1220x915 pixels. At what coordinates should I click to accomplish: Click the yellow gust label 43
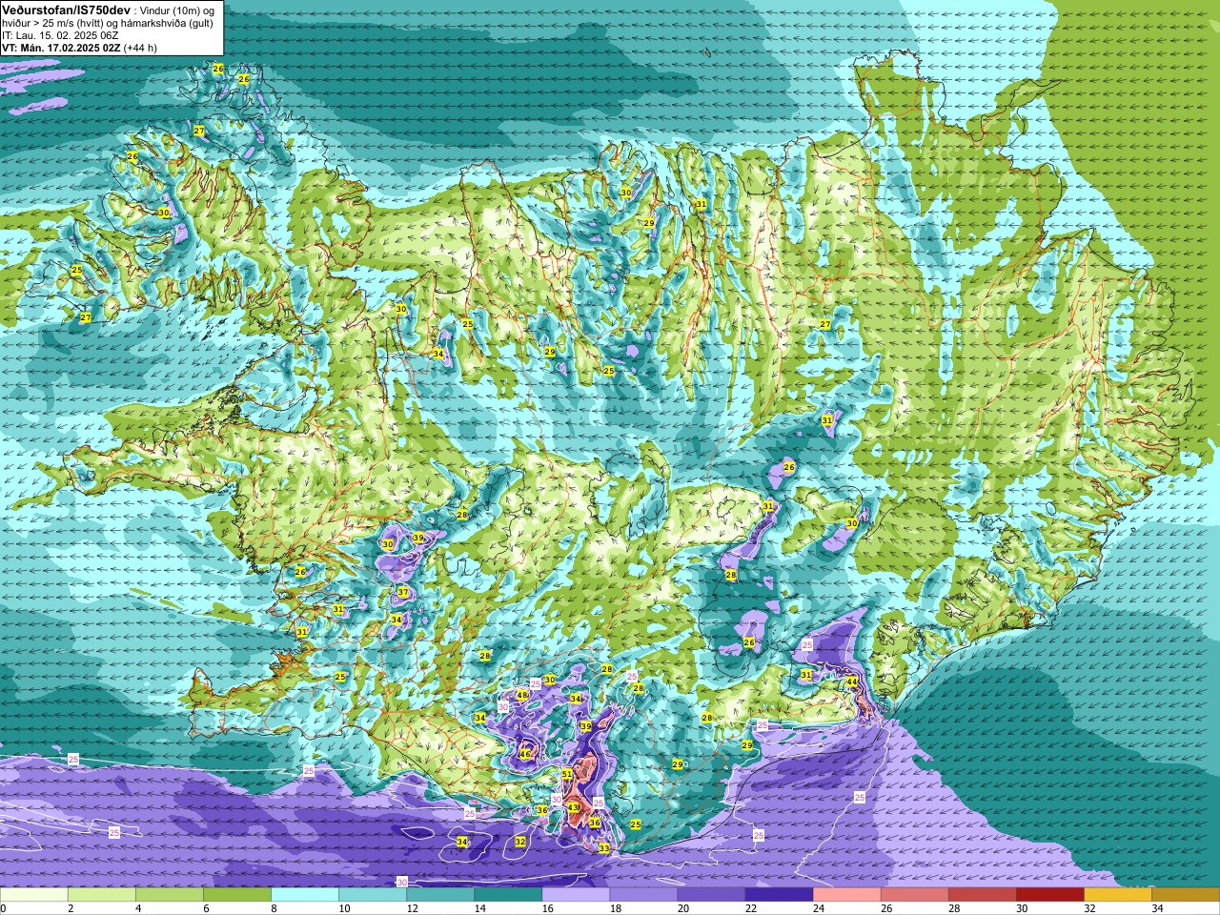click(573, 807)
